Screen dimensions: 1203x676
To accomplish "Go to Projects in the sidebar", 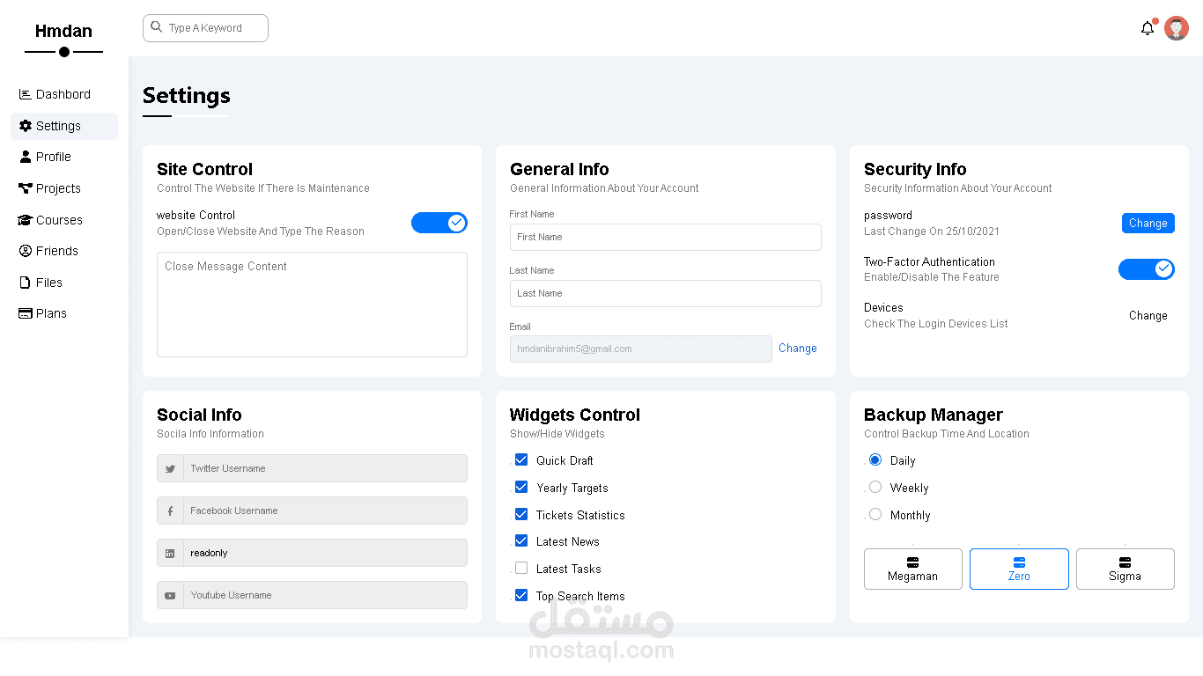I will coord(64,188).
